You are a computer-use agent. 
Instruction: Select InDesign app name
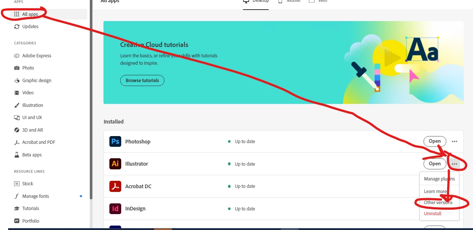pos(135,209)
